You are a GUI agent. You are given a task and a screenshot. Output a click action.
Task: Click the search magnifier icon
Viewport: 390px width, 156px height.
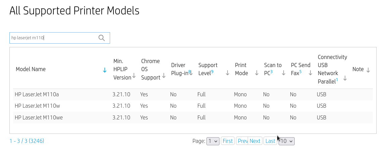(102, 38)
